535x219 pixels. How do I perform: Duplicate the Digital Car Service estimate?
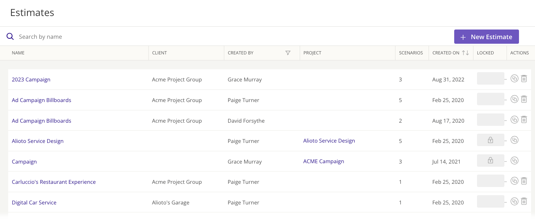coord(514,202)
